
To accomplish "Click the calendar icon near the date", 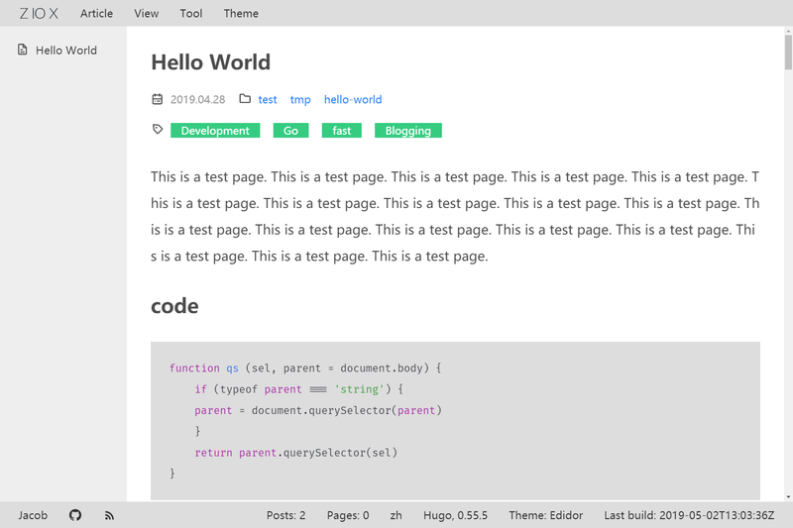I will coord(158,99).
